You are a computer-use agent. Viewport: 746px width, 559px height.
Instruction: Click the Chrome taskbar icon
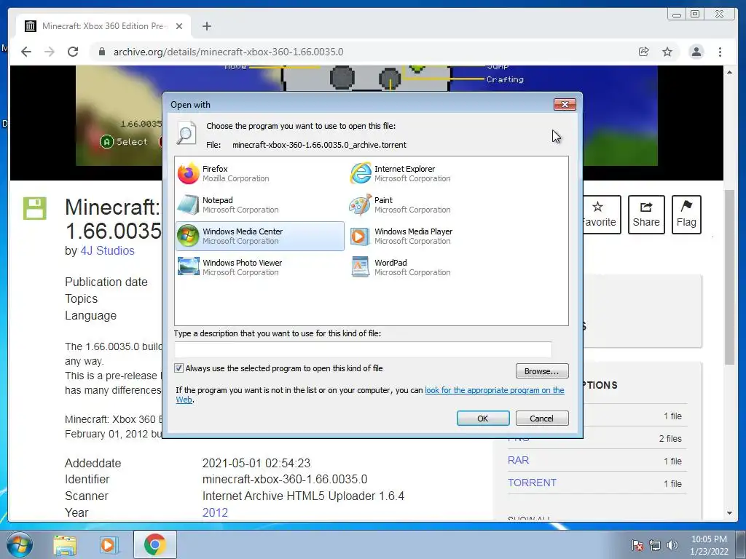(x=154, y=544)
